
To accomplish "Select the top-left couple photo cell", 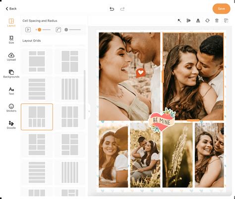I will point(129,77).
